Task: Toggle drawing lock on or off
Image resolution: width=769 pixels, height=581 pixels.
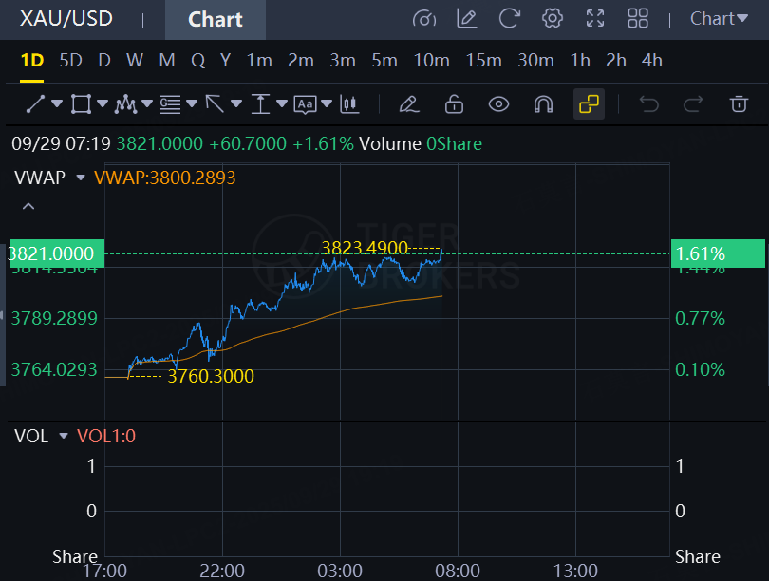Action: click(x=454, y=103)
